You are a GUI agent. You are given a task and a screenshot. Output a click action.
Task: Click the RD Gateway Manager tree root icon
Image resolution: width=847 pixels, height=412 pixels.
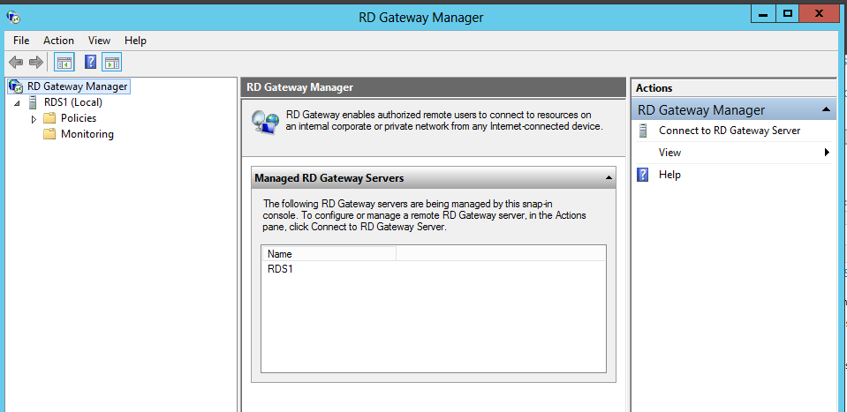click(x=16, y=86)
